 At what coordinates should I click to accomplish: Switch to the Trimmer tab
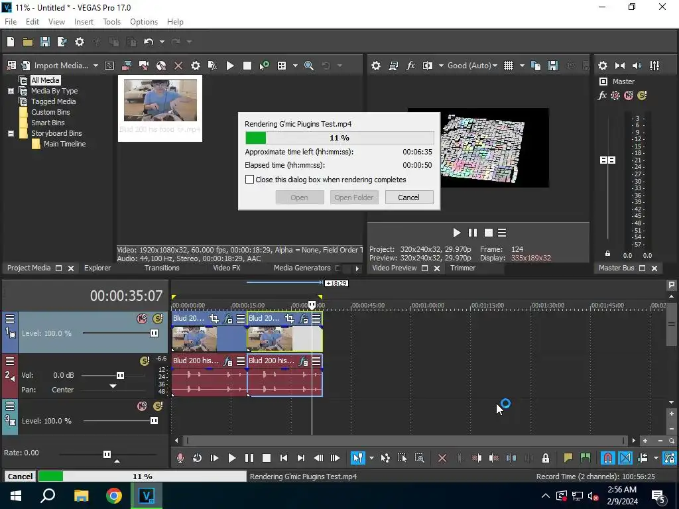(x=462, y=268)
